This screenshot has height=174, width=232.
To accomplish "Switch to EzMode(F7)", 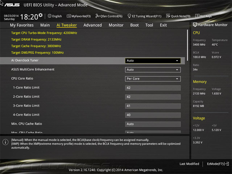I will (x=218, y=164).
